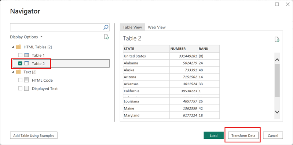293x145 pixels.
Task: Click the Transform Data button
Action: pyautogui.click(x=243, y=136)
